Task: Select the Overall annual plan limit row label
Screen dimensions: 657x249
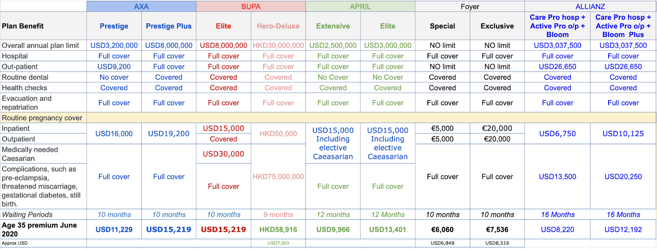Action: [x=44, y=46]
